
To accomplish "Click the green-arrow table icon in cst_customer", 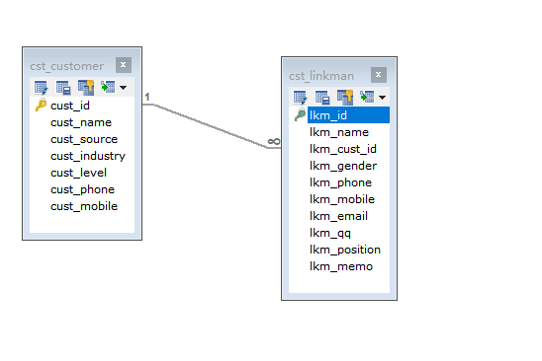I will 108,87.
